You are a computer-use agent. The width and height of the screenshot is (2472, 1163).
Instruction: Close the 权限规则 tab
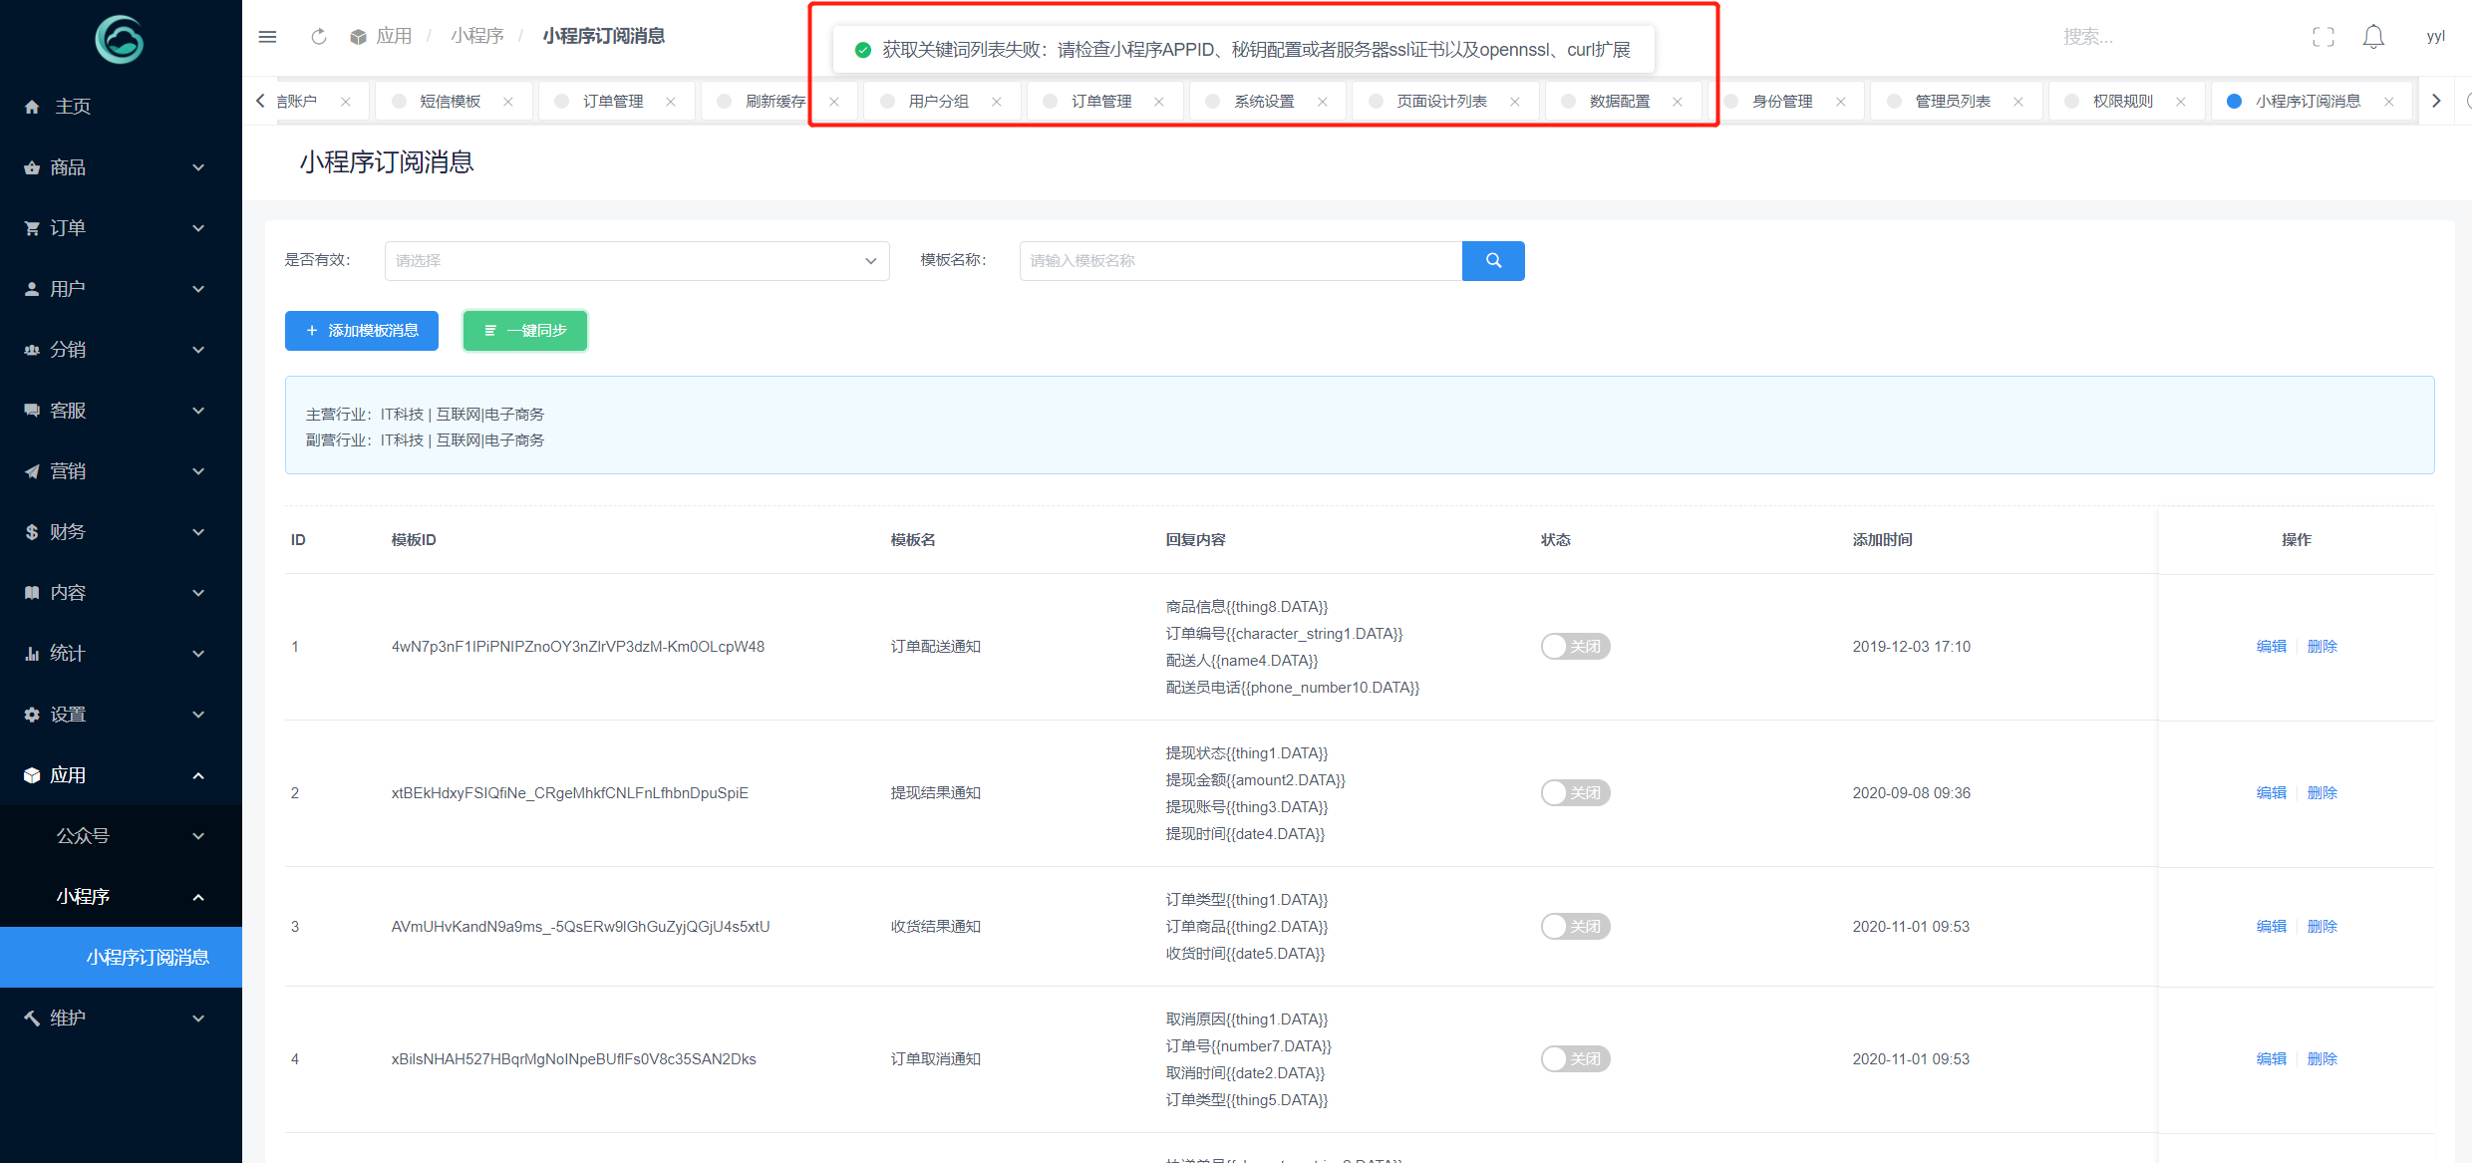pyautogui.click(x=2181, y=102)
